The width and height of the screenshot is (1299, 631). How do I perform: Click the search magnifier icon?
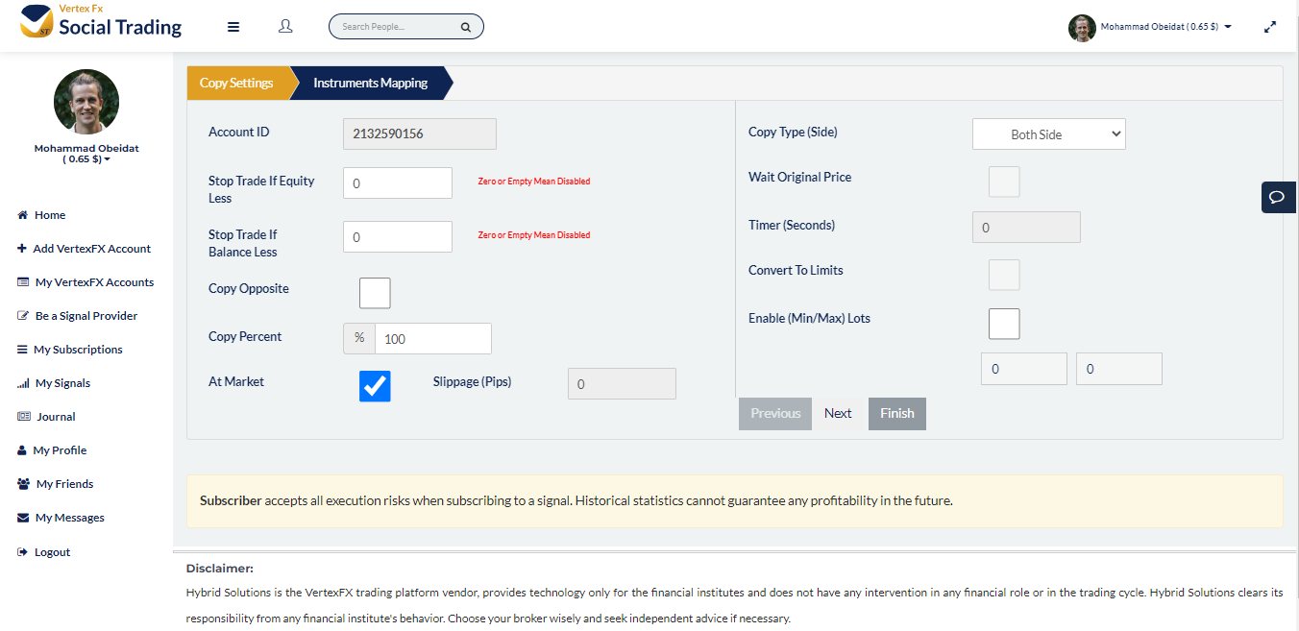466,27
